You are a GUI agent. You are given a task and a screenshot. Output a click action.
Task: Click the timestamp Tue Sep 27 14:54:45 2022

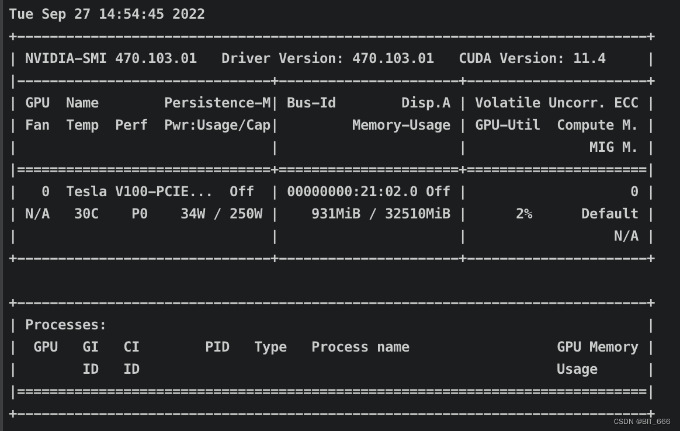tap(107, 14)
